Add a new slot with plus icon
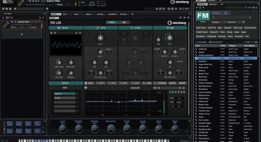This screenshot has width=261, height=142. [x=22, y=34]
